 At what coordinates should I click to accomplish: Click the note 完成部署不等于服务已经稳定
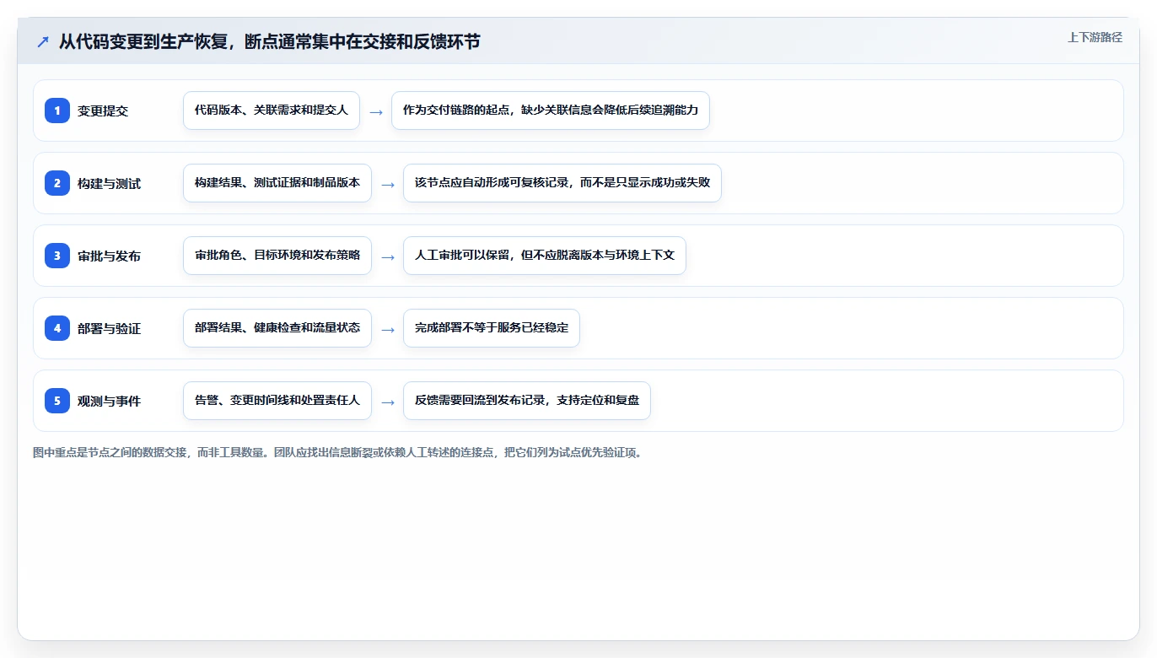tap(492, 328)
